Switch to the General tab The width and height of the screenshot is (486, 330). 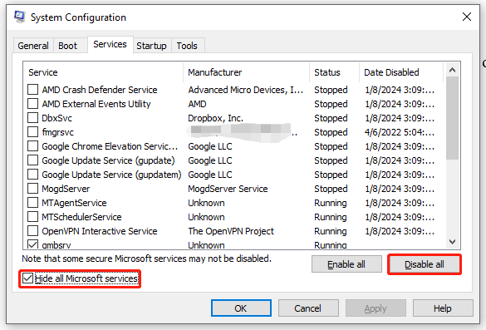point(33,46)
